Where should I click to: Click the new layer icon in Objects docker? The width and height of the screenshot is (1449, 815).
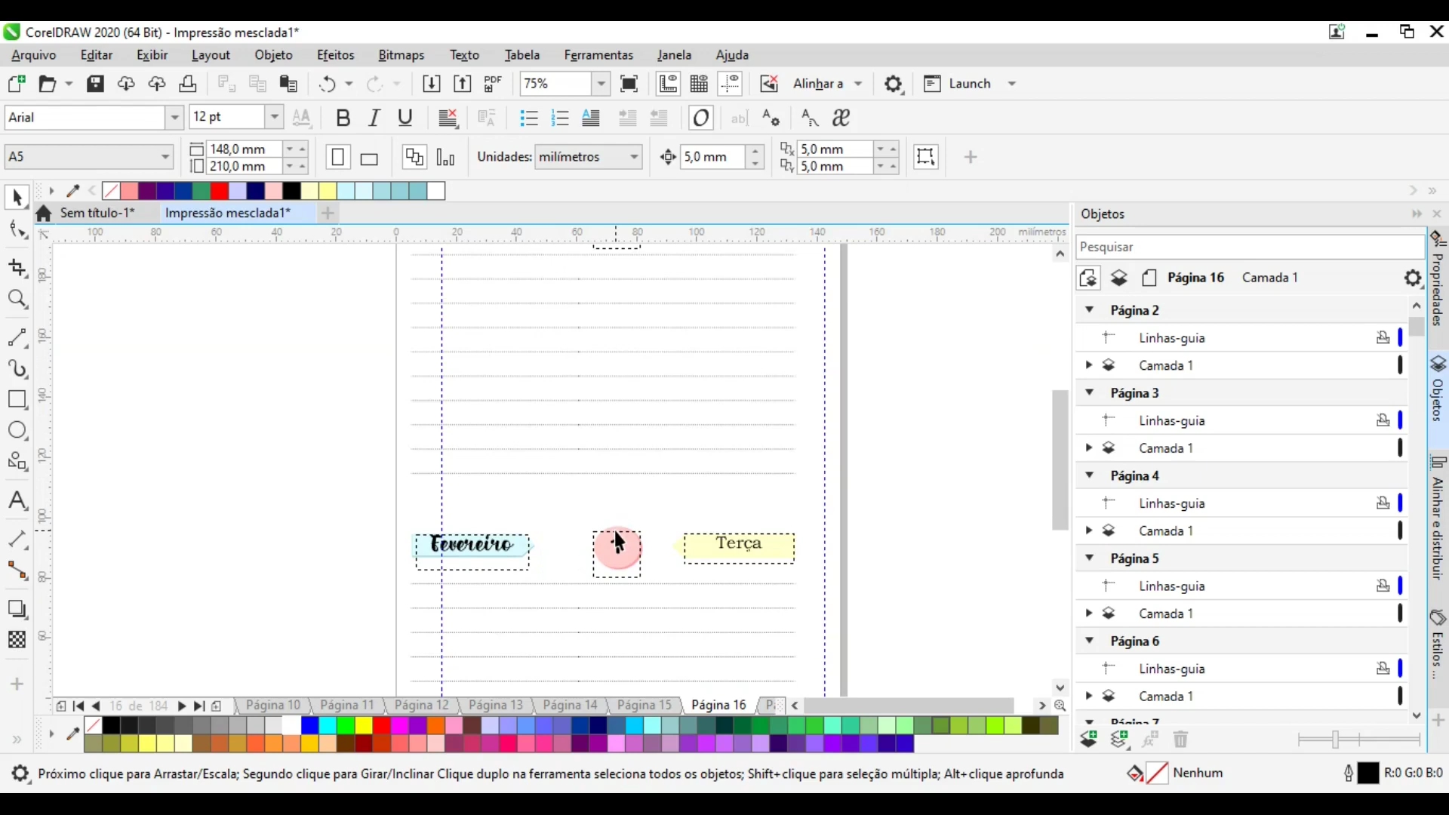coord(1088,740)
